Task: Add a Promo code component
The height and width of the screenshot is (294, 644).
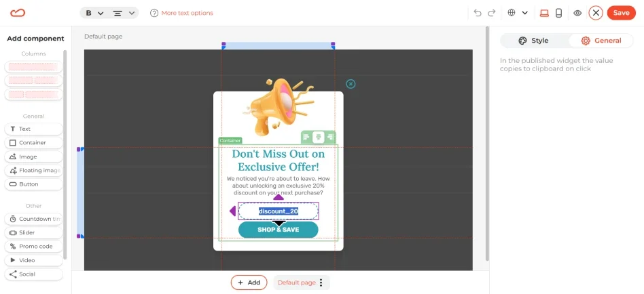Action: point(33,247)
